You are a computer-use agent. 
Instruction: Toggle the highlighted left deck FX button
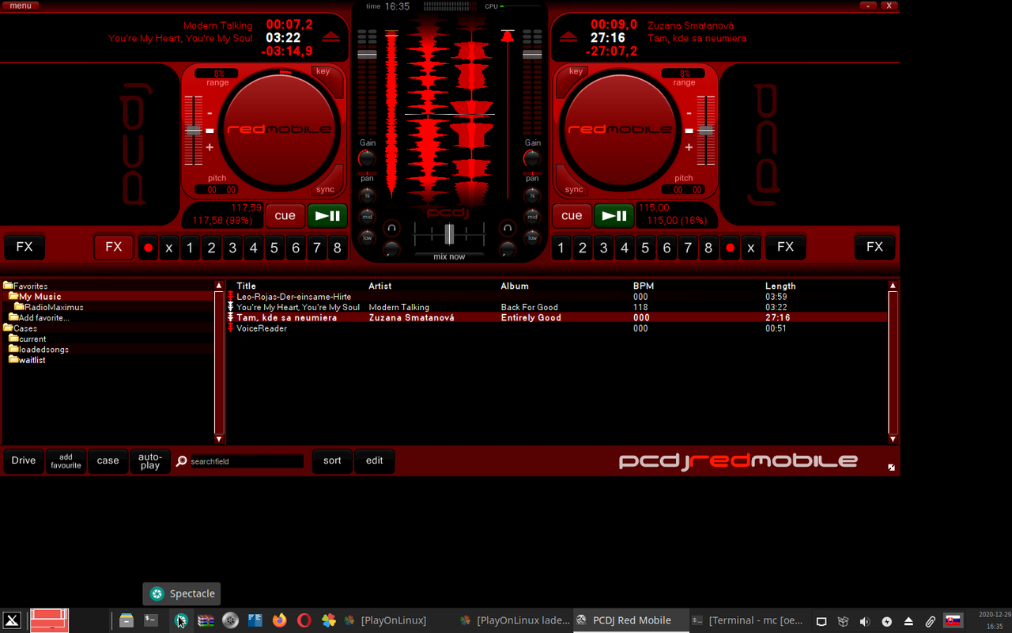(x=114, y=247)
